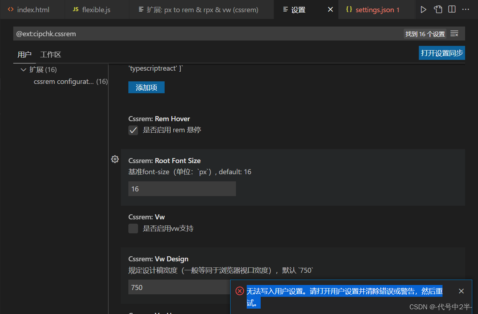The height and width of the screenshot is (314, 478).
Task: Run the file with the play icon
Action: point(423,10)
